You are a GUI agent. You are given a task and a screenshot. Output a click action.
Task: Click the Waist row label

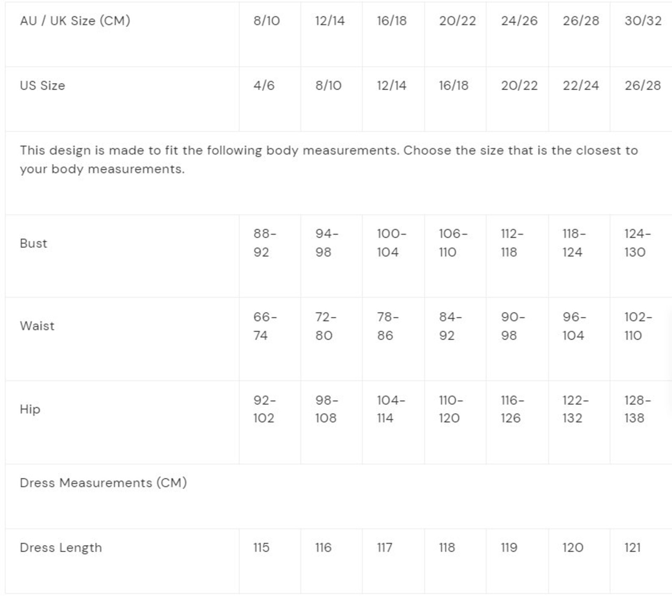click(37, 326)
